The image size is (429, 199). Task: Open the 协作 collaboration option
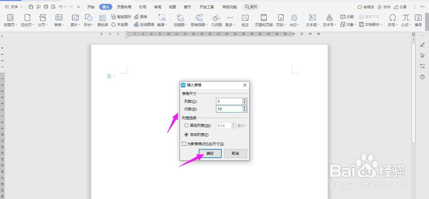coord(384,7)
